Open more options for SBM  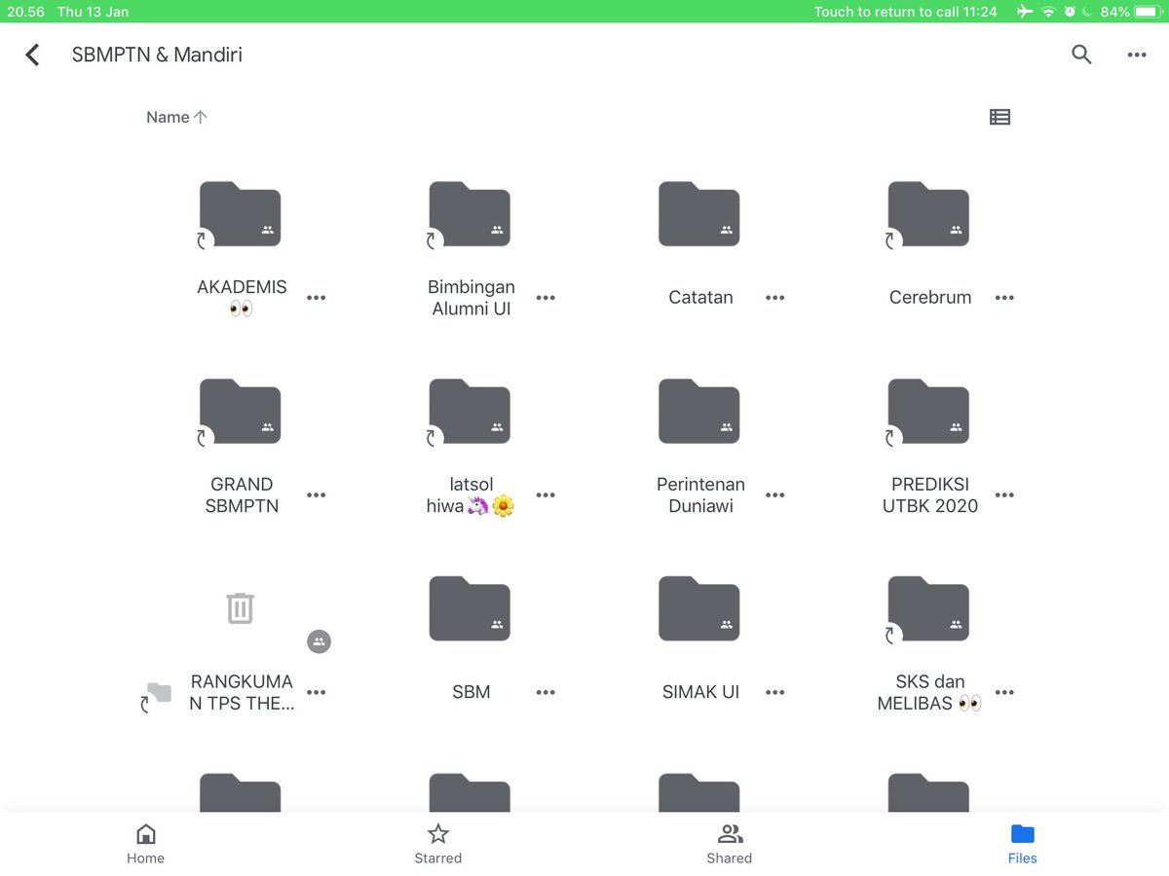tap(546, 692)
